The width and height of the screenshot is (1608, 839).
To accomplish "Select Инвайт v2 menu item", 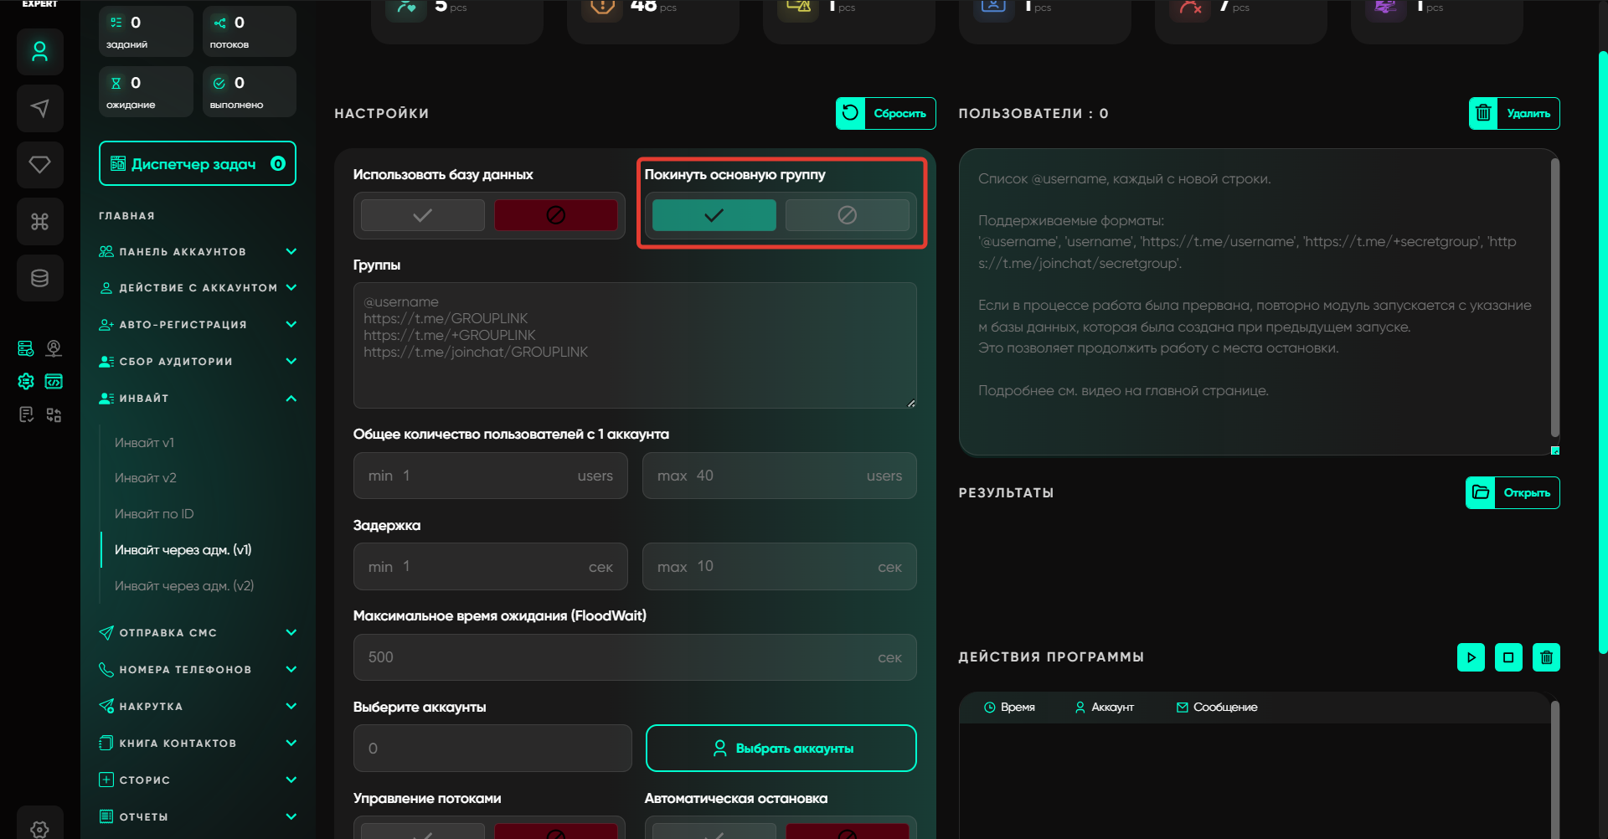I will 146,478.
